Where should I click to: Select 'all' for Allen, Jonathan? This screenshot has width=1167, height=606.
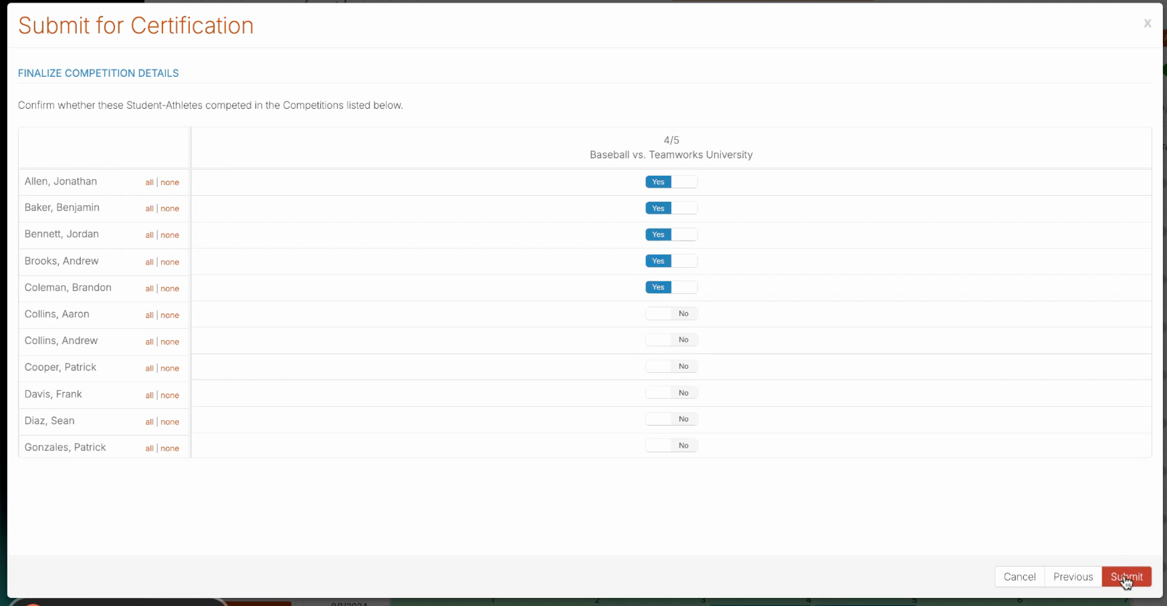point(149,182)
